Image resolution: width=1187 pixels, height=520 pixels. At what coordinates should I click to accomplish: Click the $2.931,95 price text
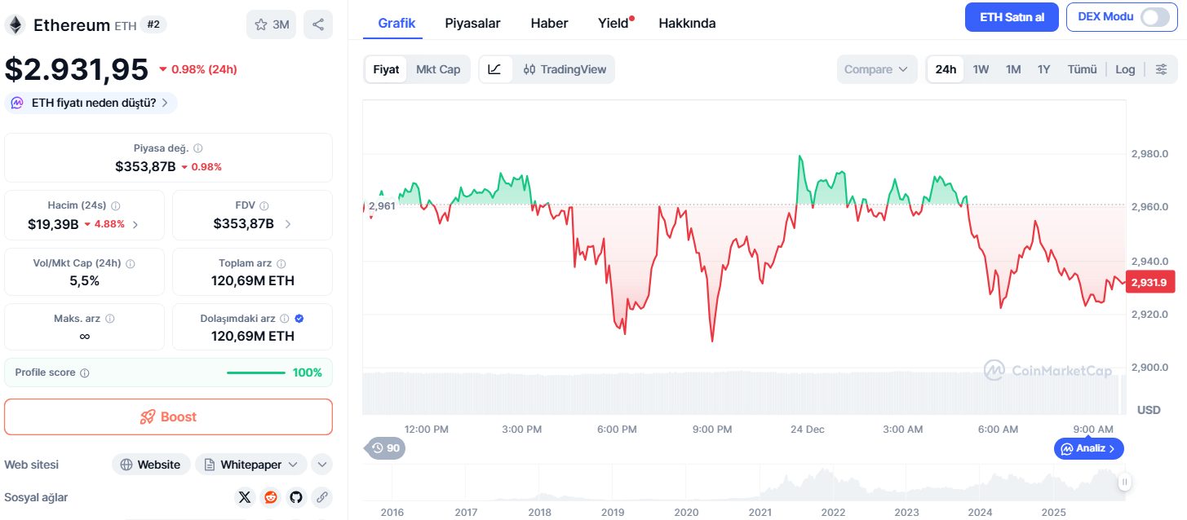coord(77,69)
